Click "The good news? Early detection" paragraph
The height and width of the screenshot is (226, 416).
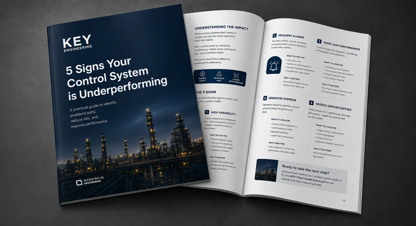point(212,61)
